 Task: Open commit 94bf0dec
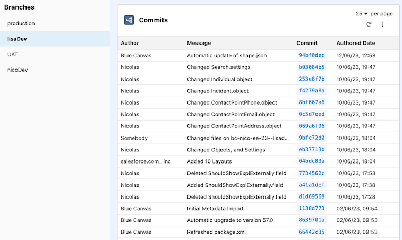(x=312, y=55)
